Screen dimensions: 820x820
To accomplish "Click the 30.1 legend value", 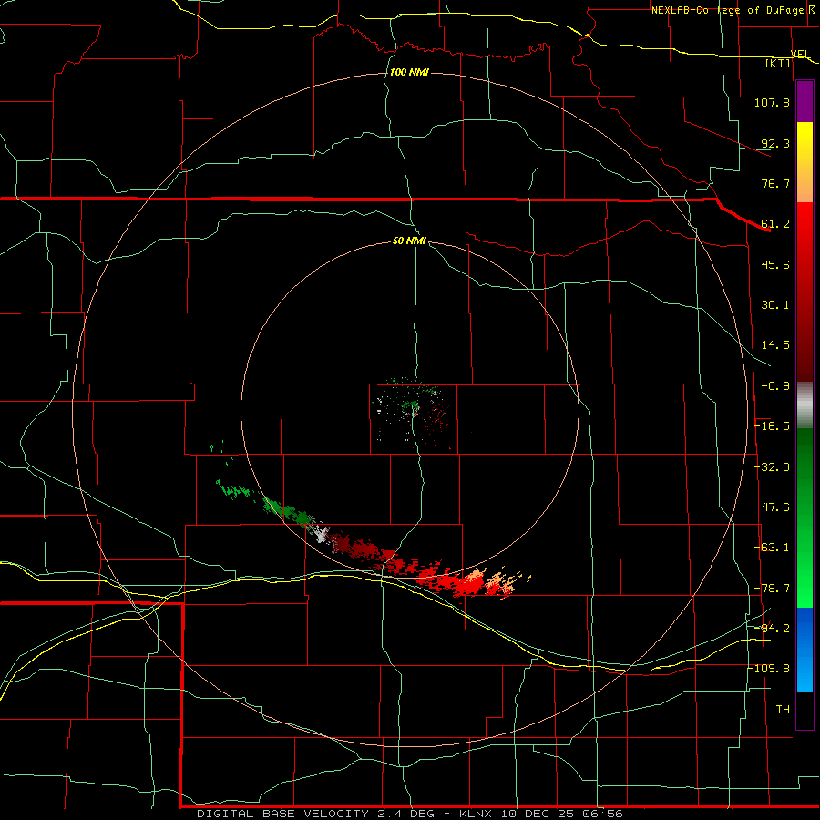I will coord(775,305).
